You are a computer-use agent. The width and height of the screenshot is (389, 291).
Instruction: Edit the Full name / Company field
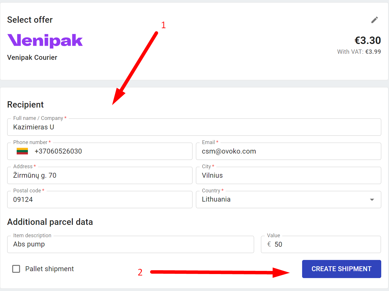click(x=194, y=127)
